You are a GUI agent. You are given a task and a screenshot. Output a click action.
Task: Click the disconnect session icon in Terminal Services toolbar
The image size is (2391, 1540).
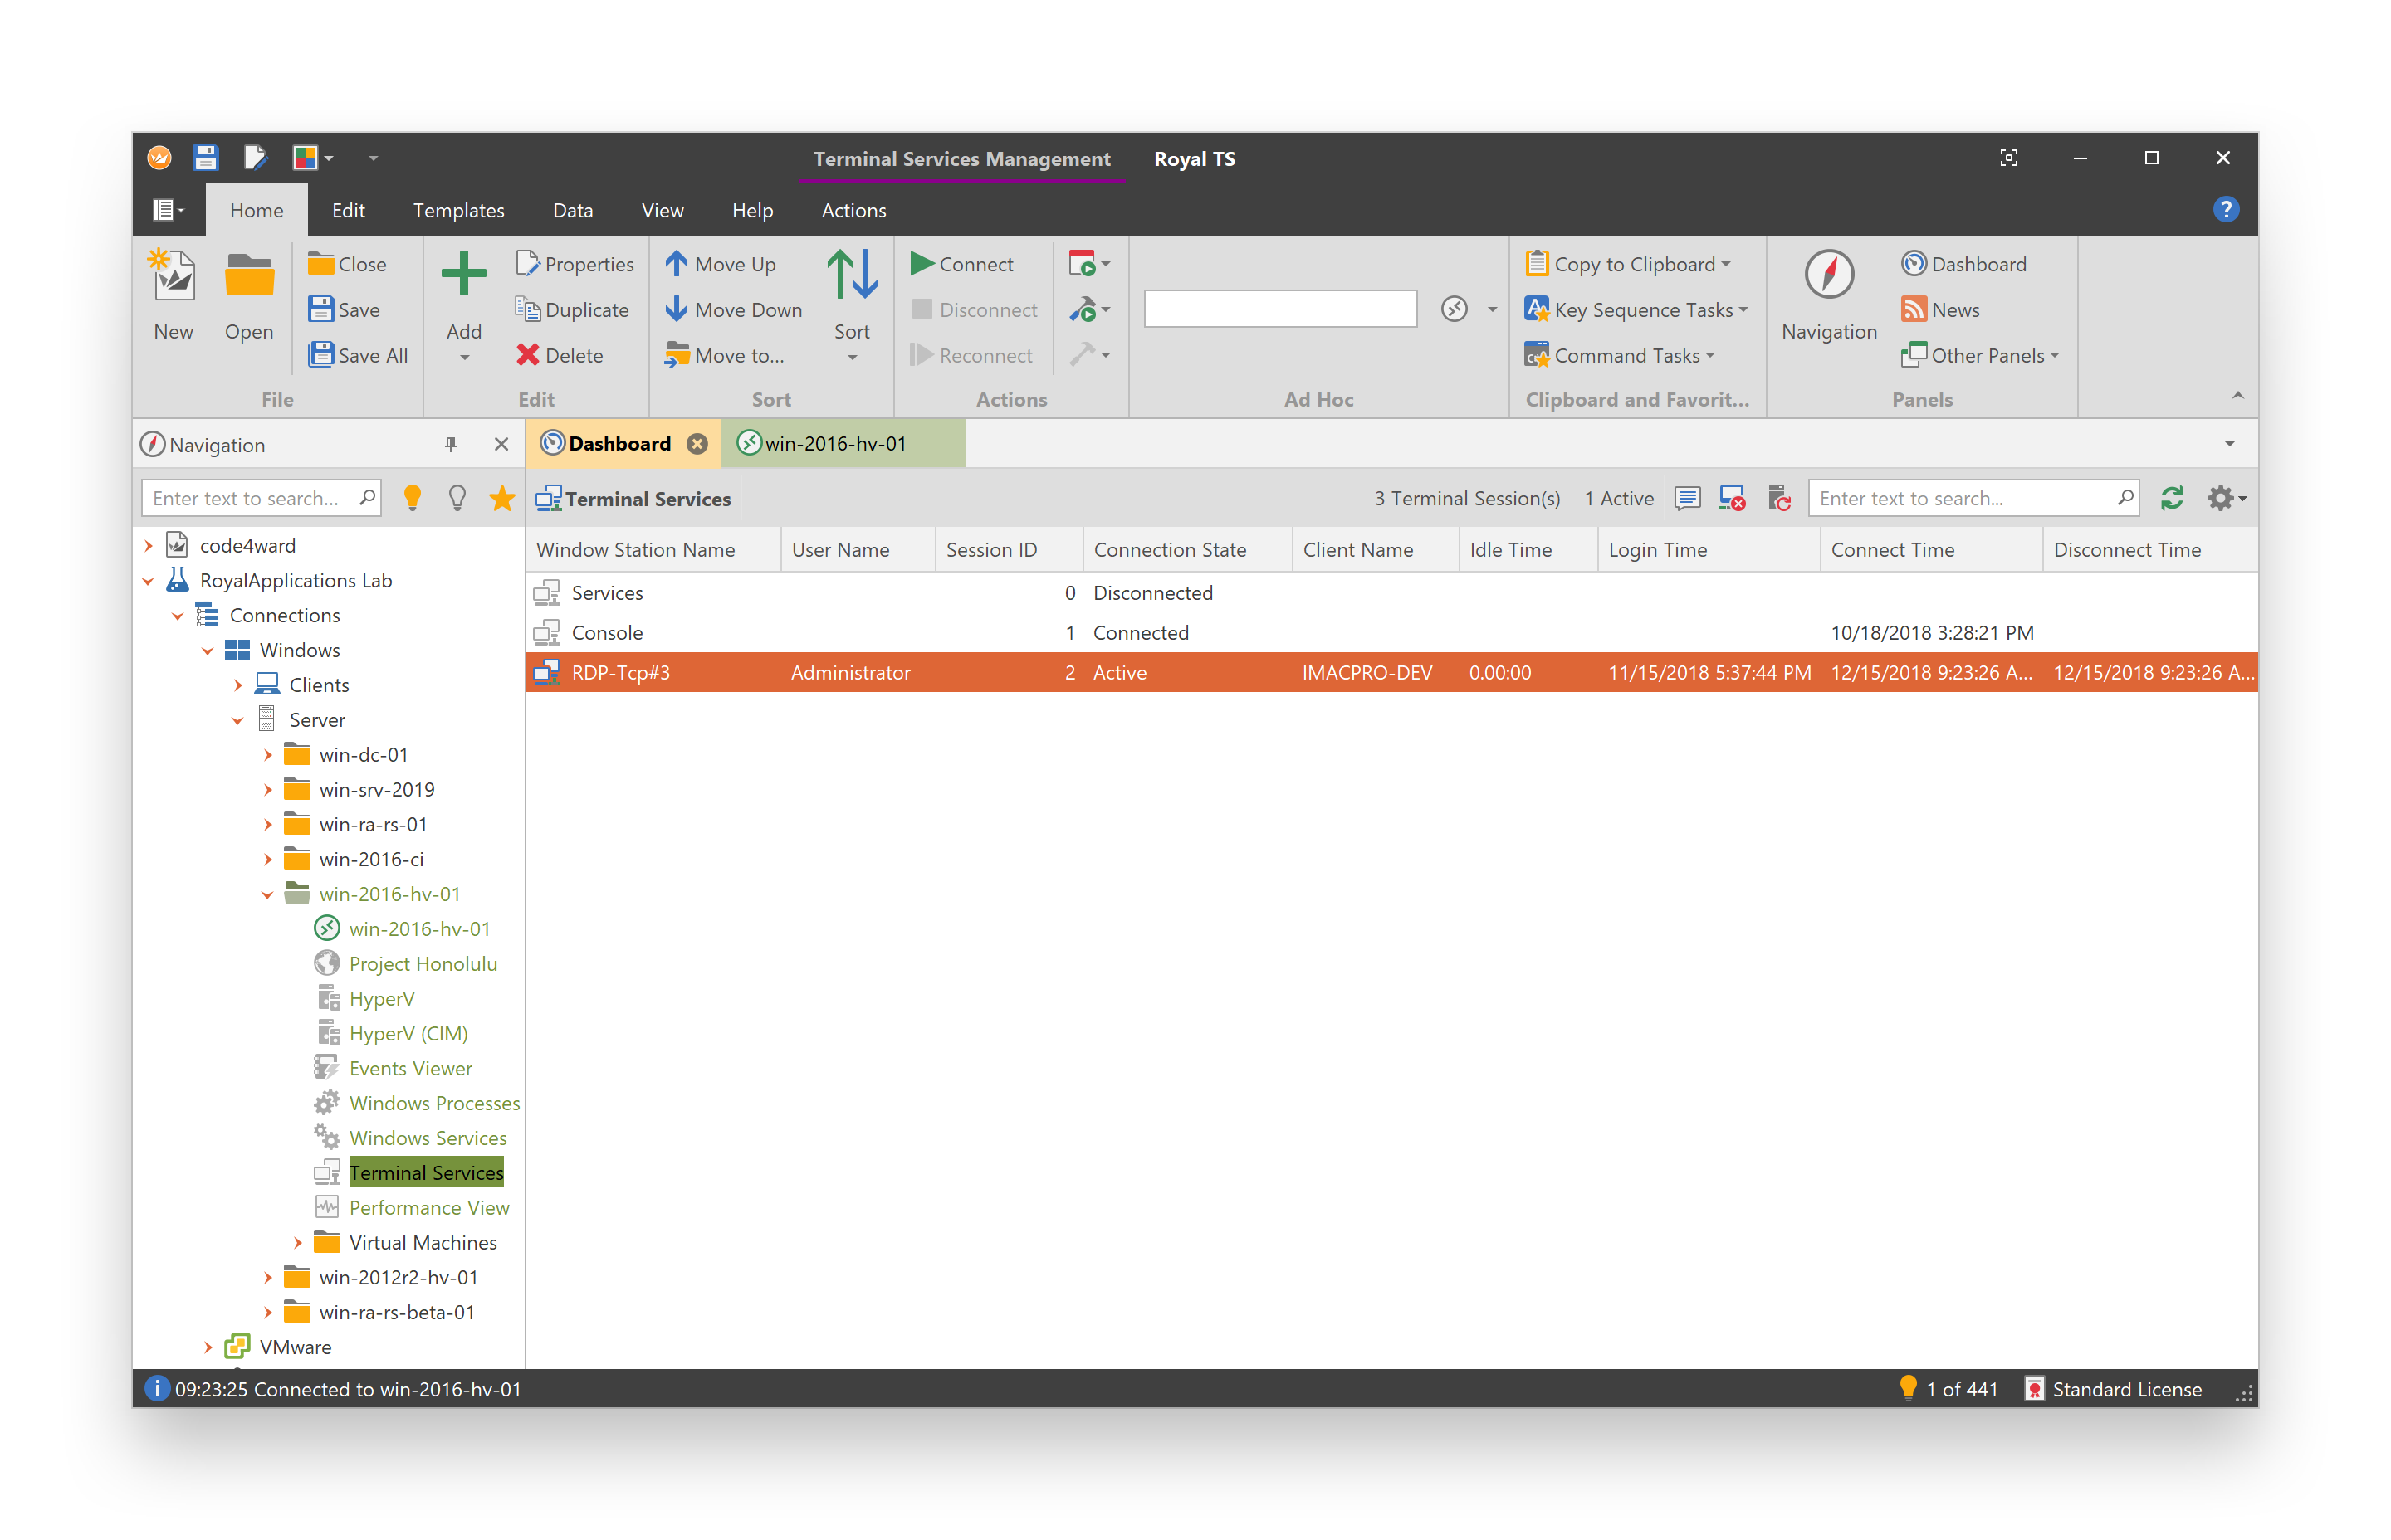pos(1732,498)
